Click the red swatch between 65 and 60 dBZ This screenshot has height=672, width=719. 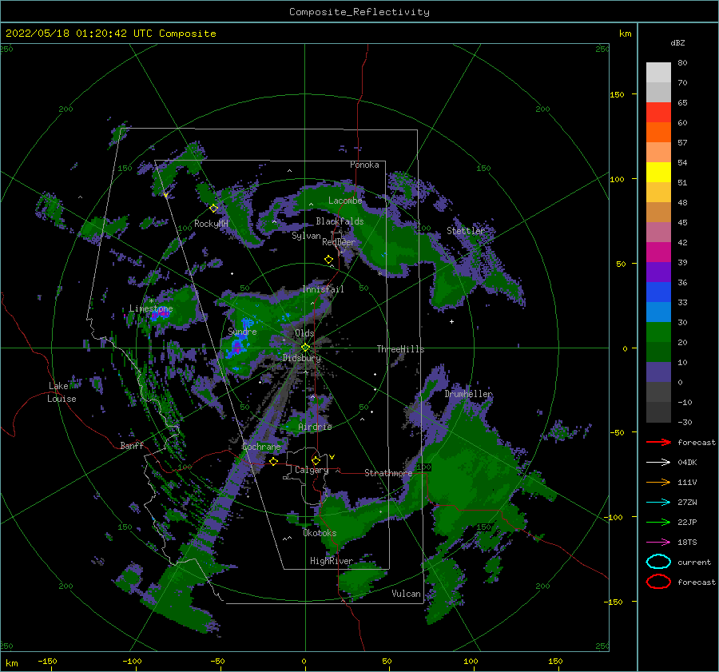pos(658,113)
